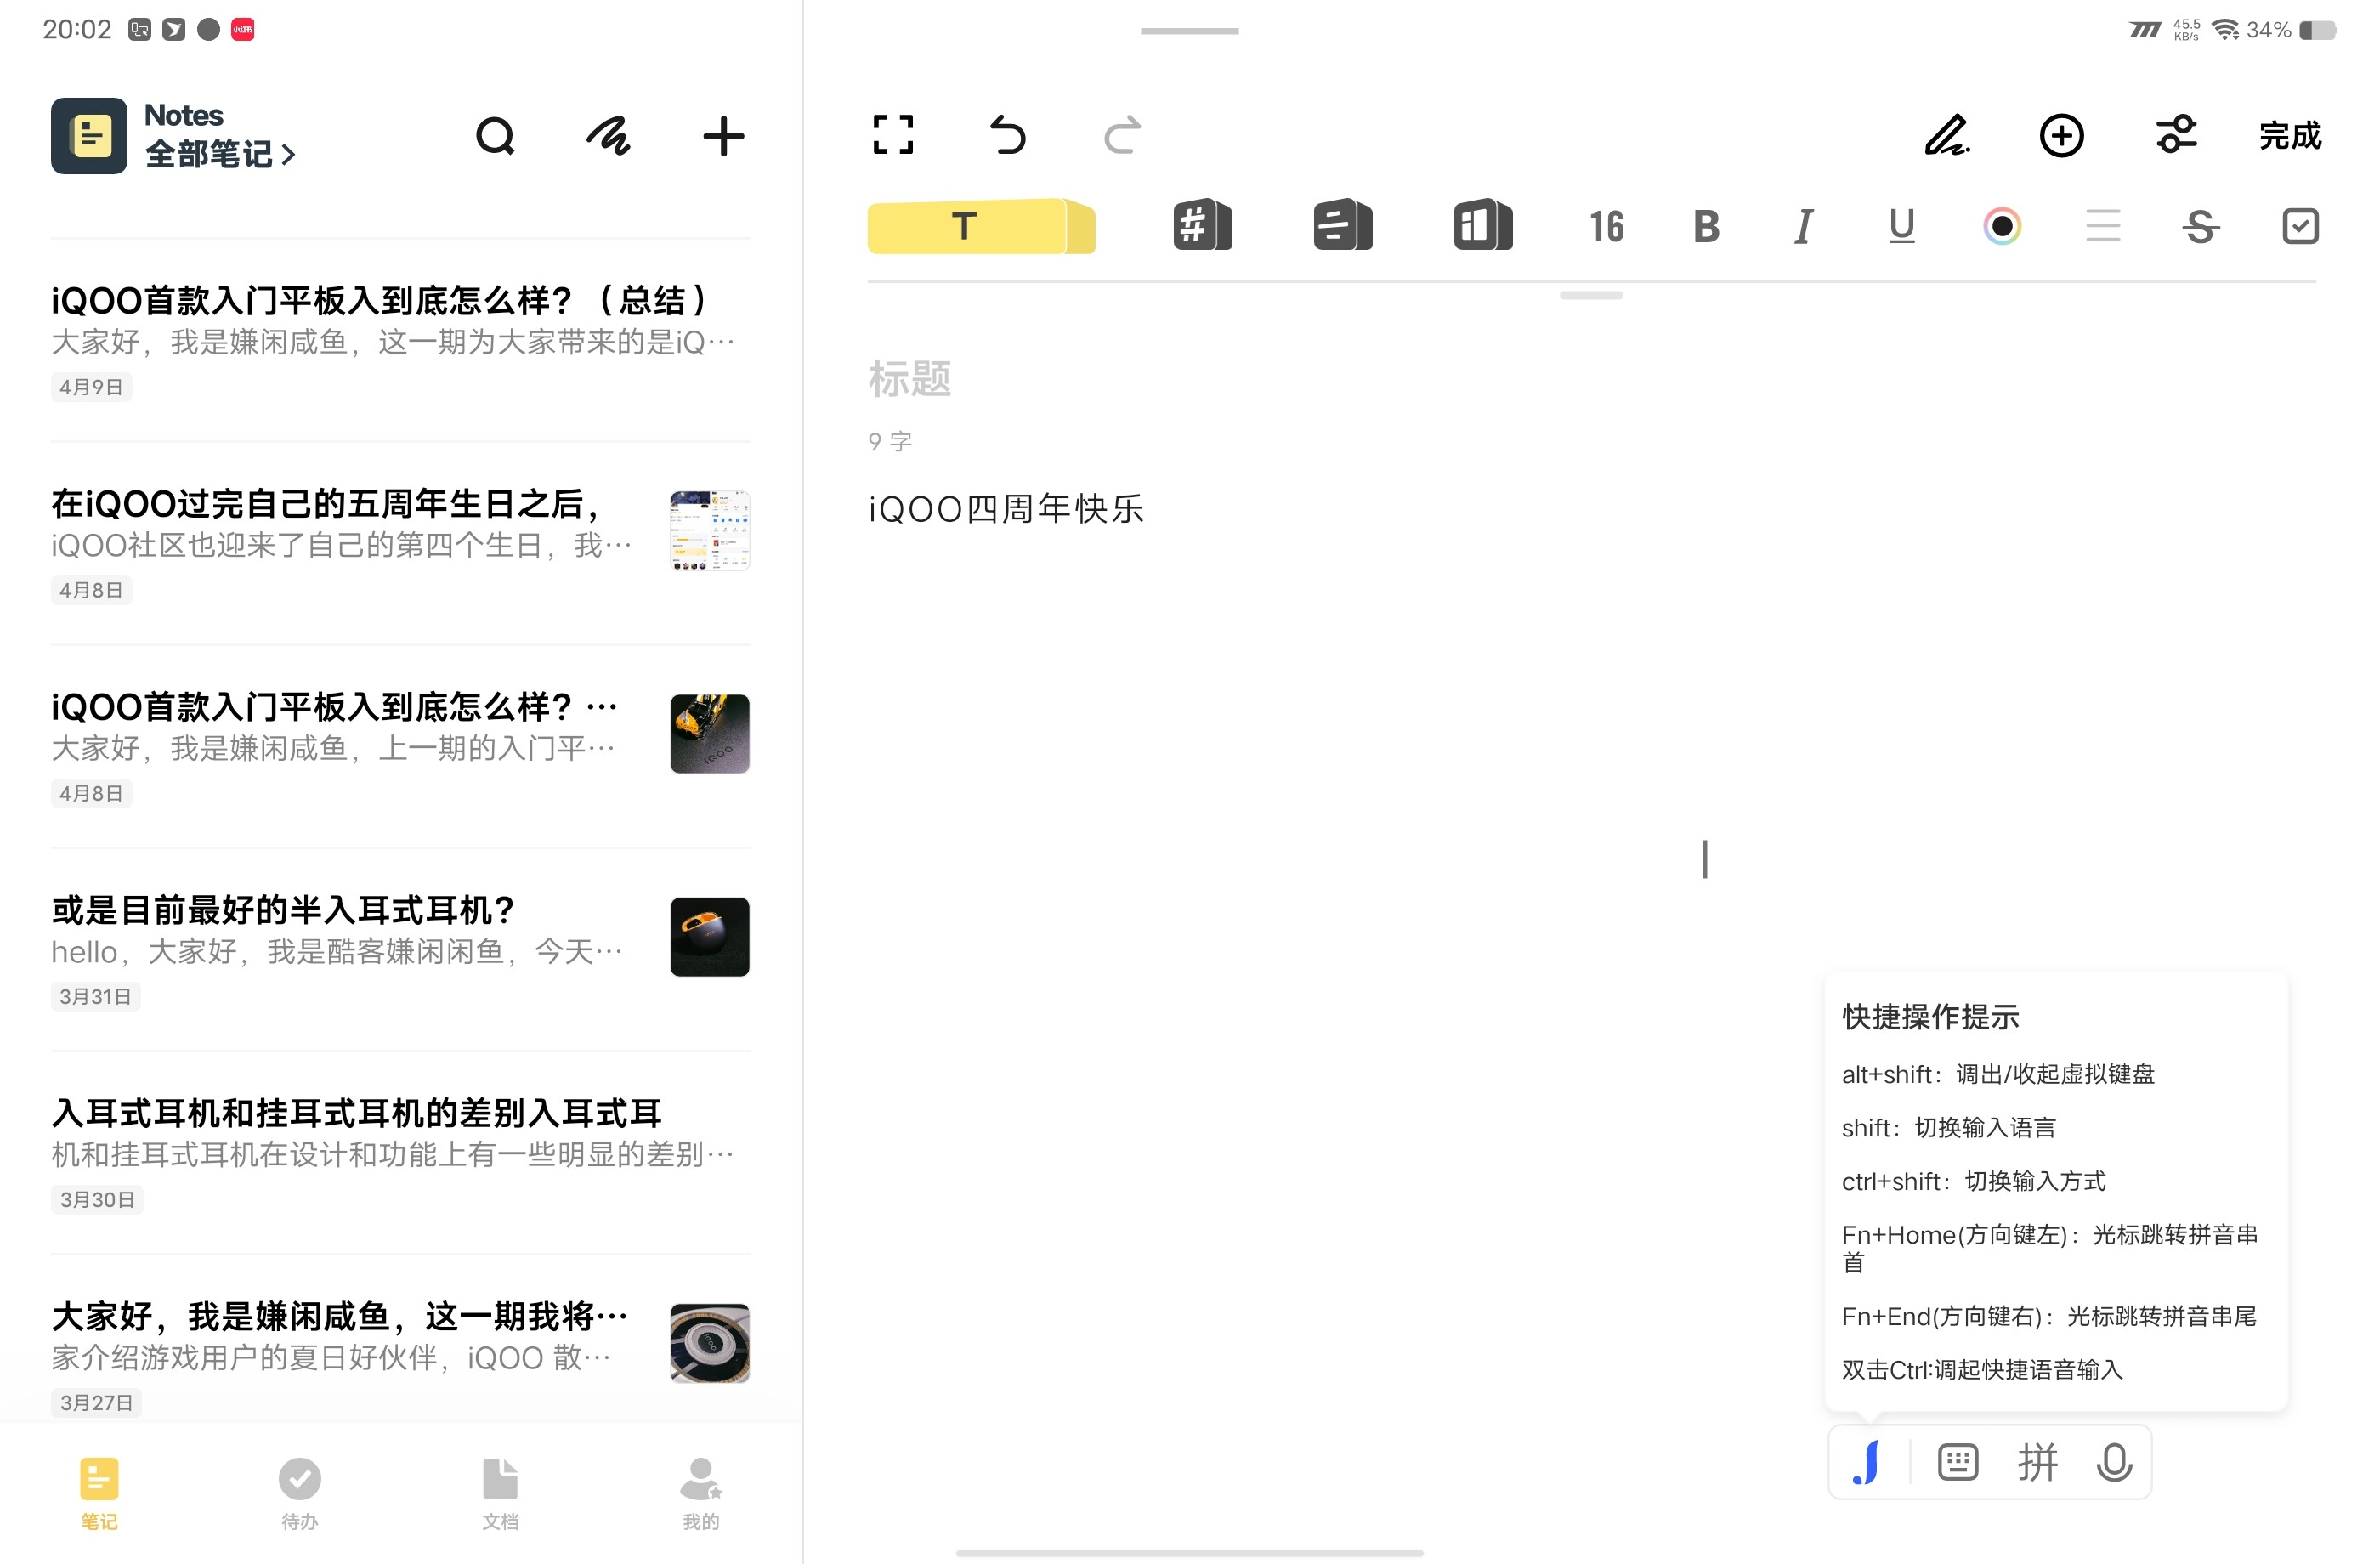The image size is (2380, 1564).
Task: Select the yellow T text style
Action: click(981, 226)
